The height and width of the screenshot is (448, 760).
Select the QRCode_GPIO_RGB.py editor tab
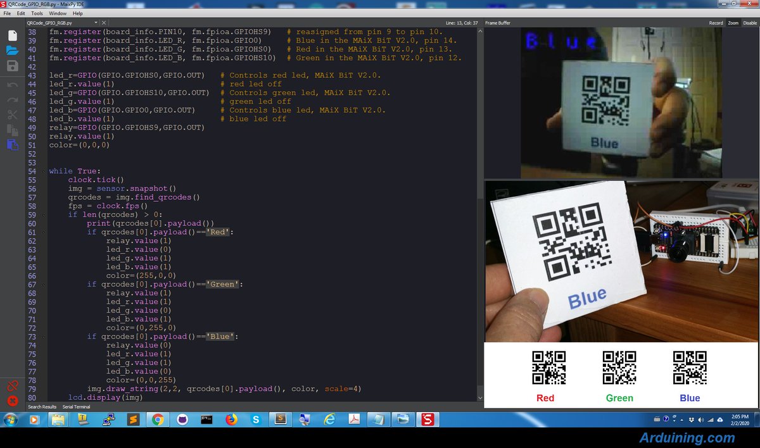click(50, 23)
